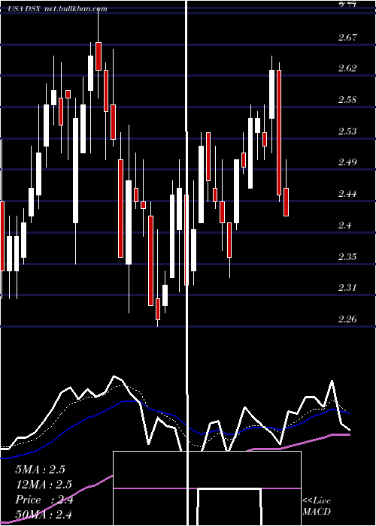Click the 2.62 price axis label
This screenshot has width=376, height=526.
347,68
